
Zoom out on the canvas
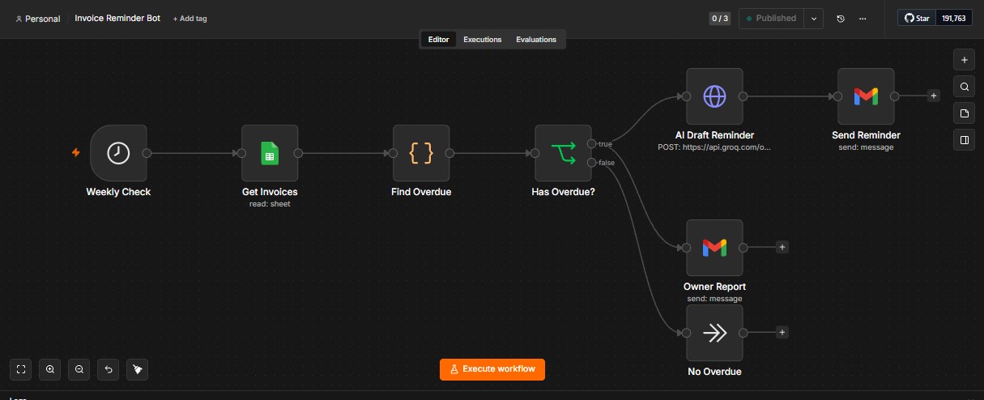coord(79,369)
